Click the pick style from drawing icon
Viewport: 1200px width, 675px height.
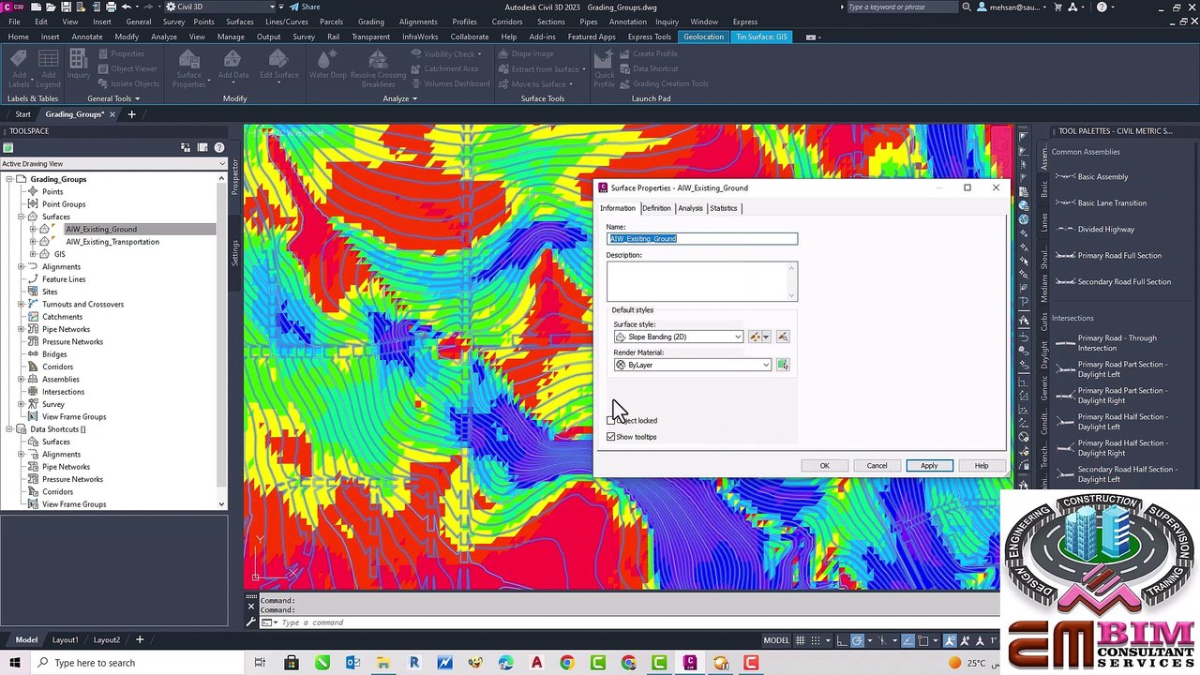[783, 337]
